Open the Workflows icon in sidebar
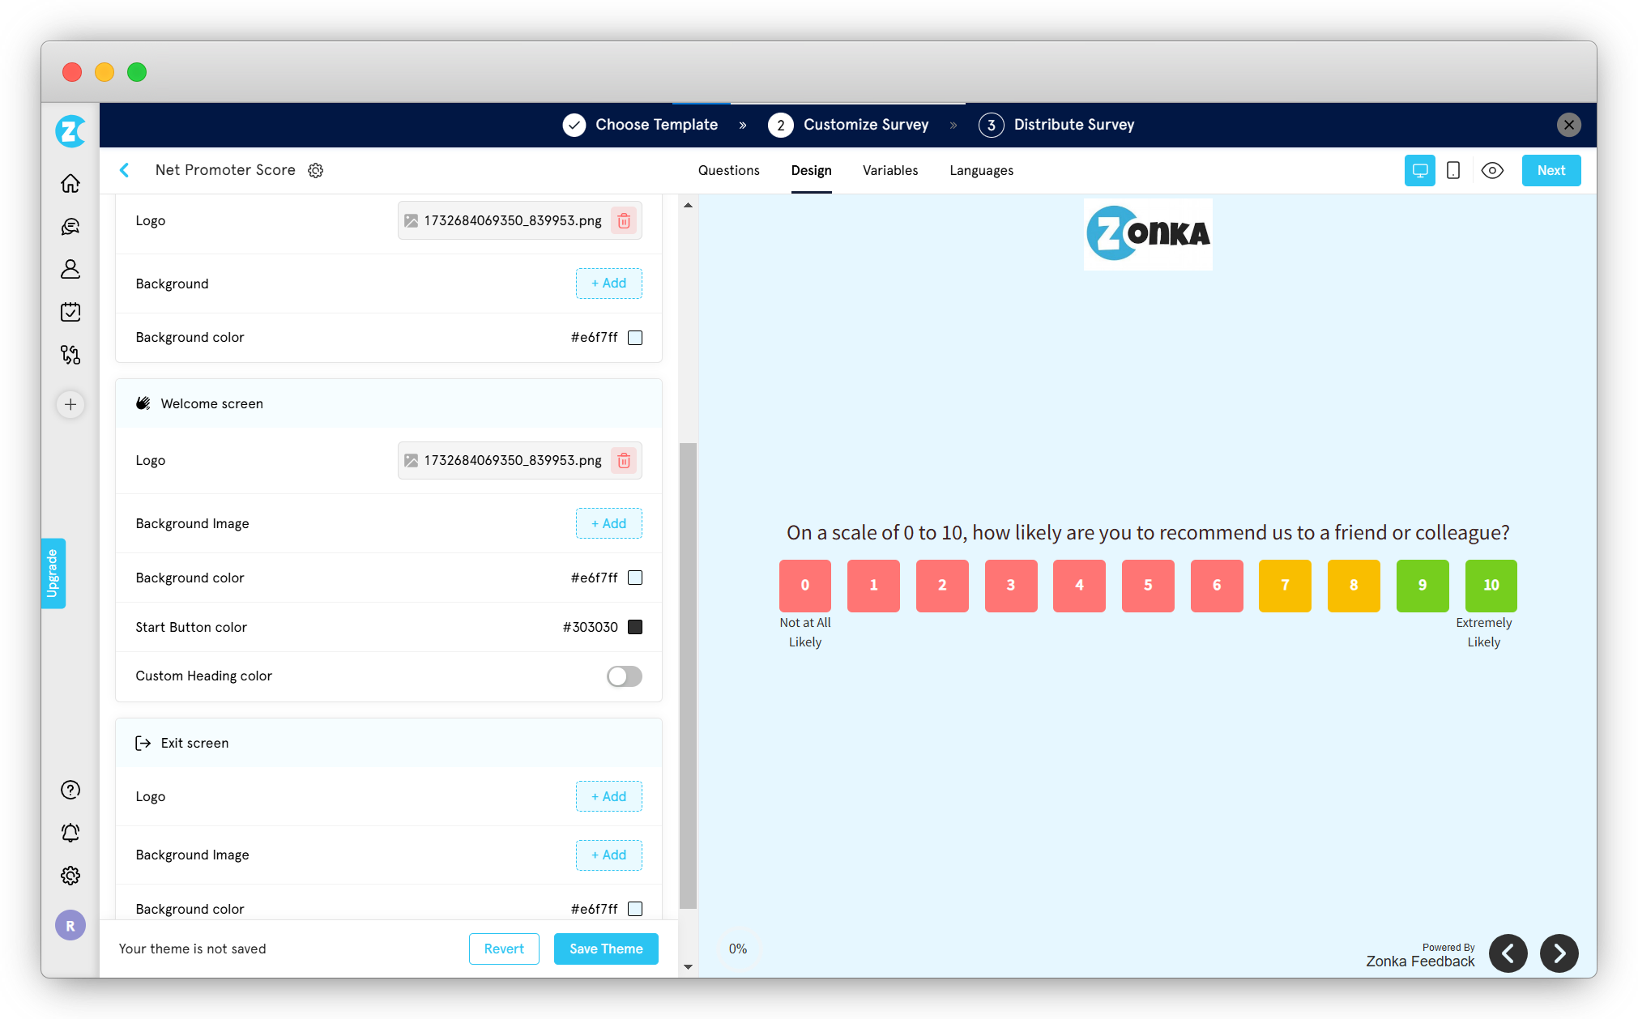Image resolution: width=1638 pixels, height=1019 pixels. (70, 355)
